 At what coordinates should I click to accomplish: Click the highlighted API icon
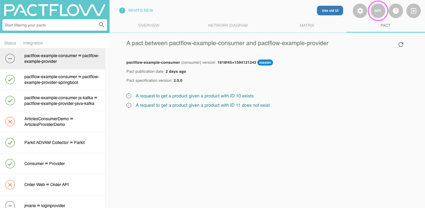pyautogui.click(x=378, y=11)
